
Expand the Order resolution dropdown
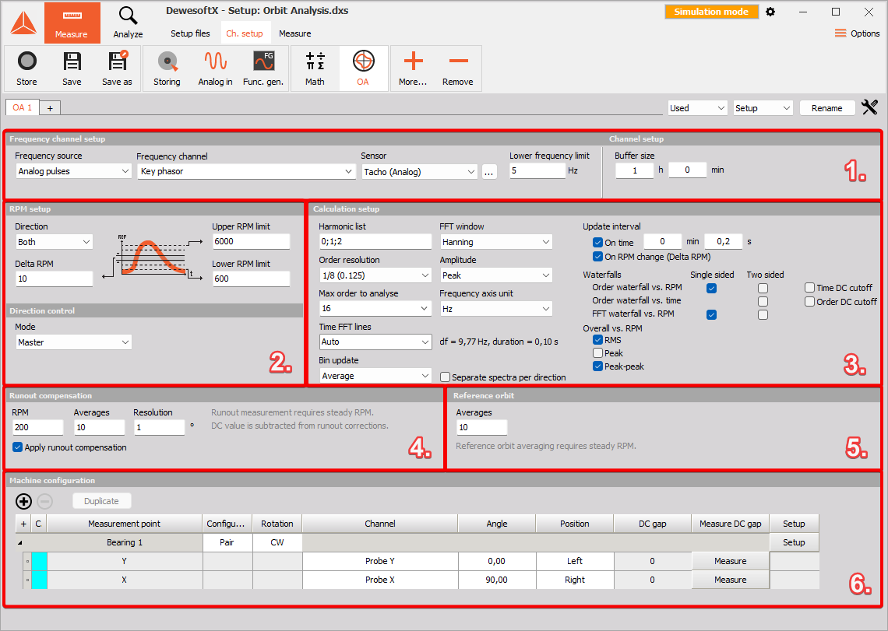(x=375, y=275)
